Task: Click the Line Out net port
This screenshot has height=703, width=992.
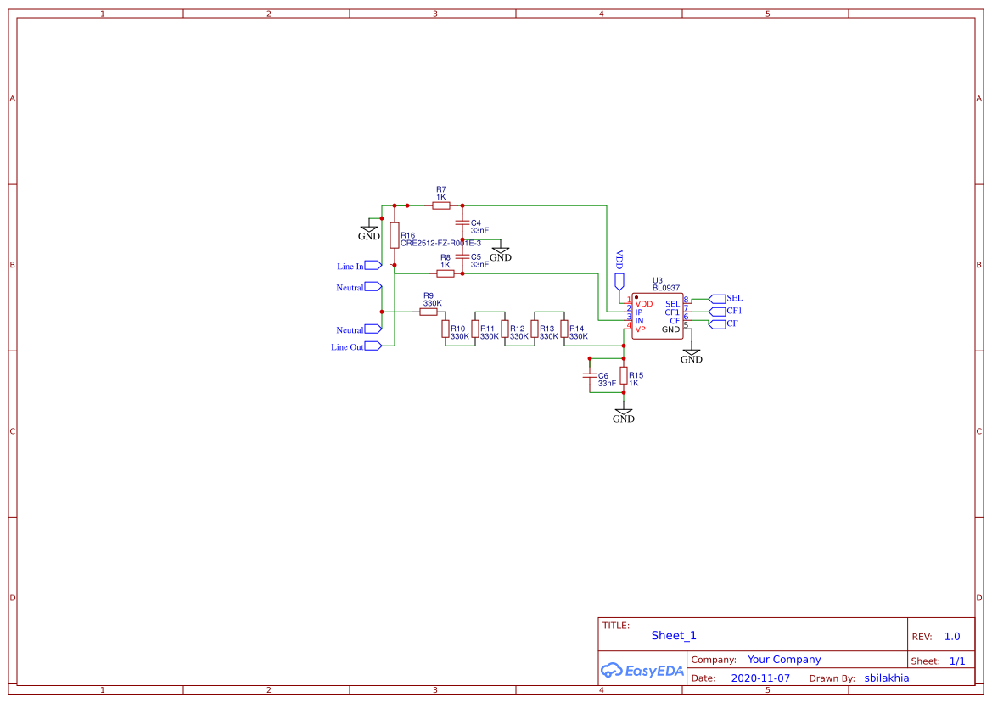Action: [x=373, y=346]
